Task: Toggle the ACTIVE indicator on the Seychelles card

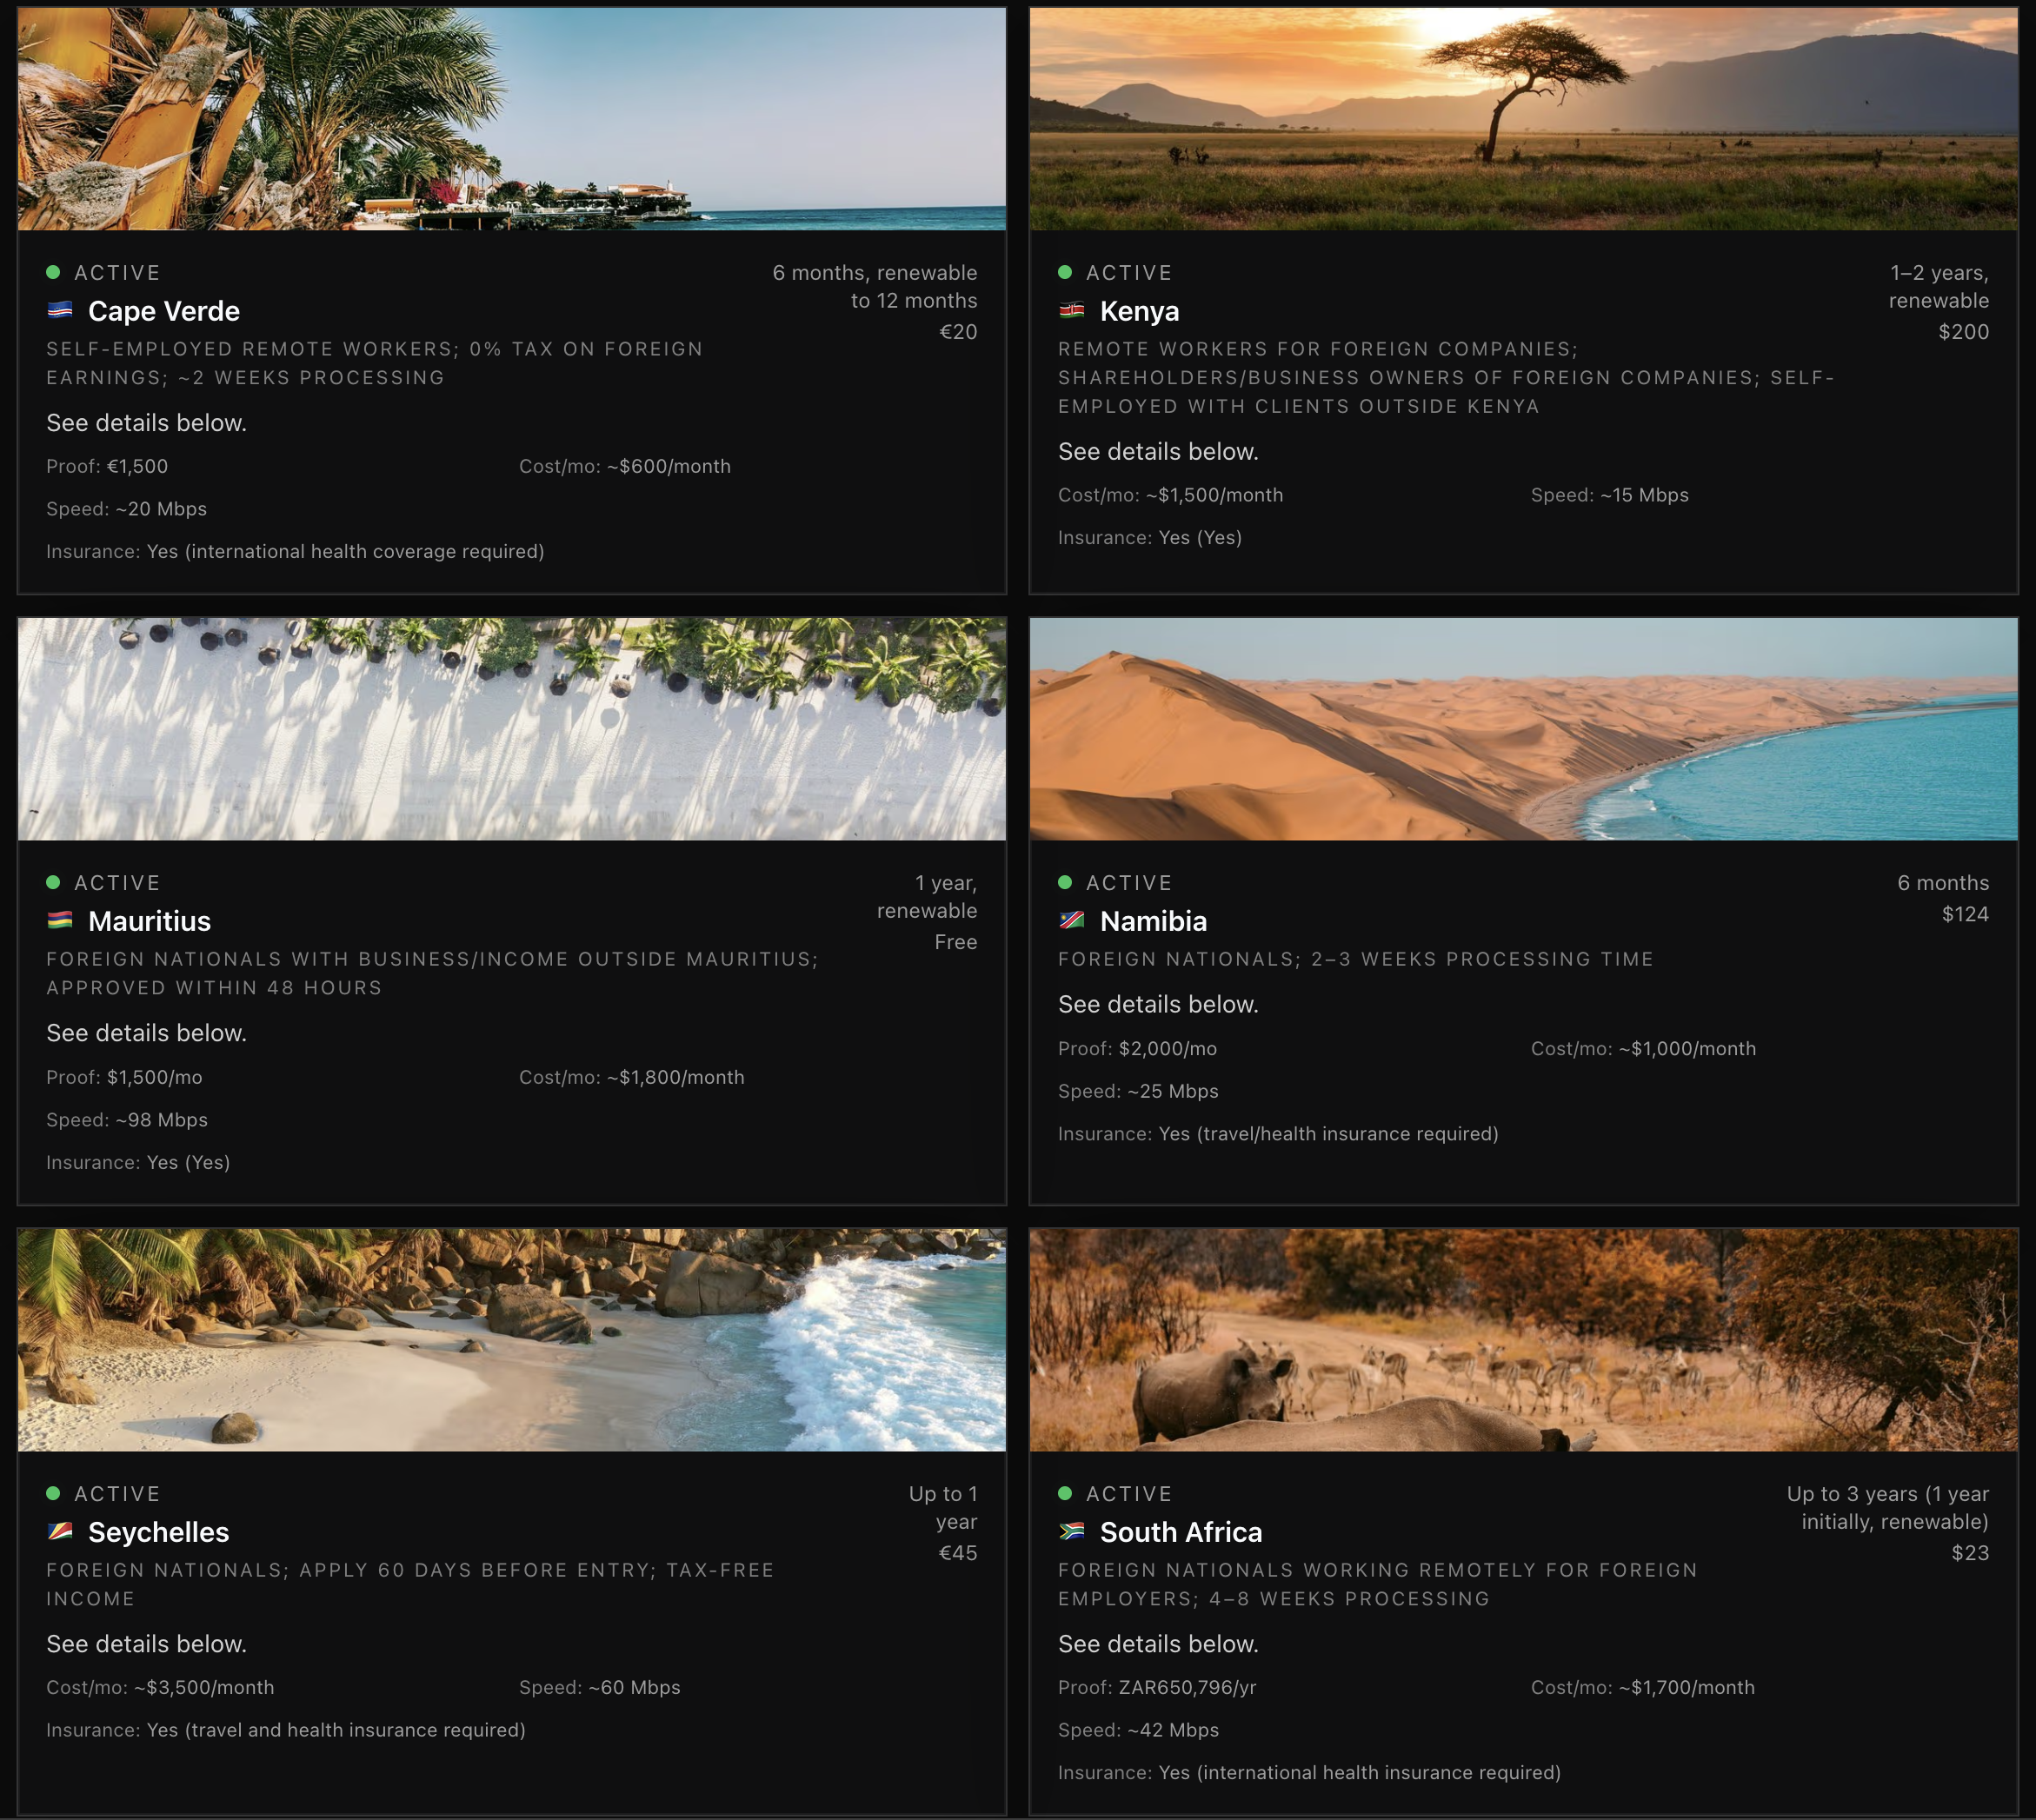Action: click(x=52, y=1493)
